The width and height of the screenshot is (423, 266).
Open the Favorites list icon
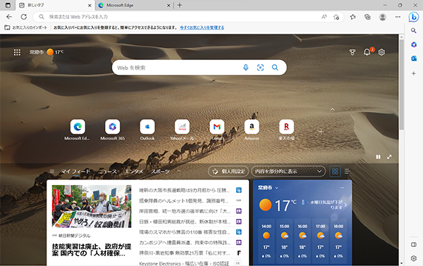(353, 17)
